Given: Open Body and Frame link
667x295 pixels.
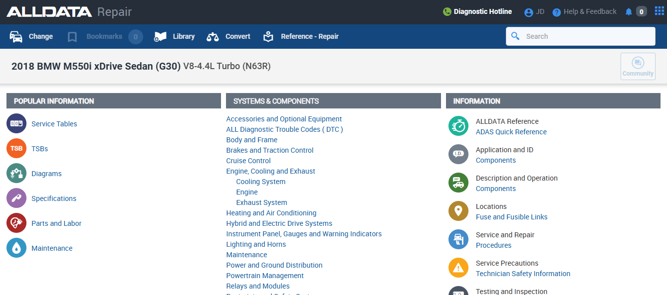Looking at the screenshot, I should [251, 140].
